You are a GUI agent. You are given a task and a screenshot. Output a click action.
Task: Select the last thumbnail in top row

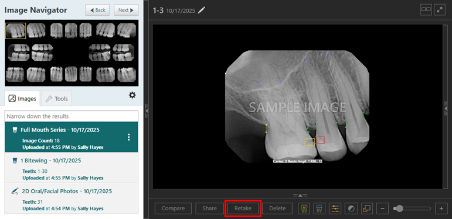click(127, 31)
